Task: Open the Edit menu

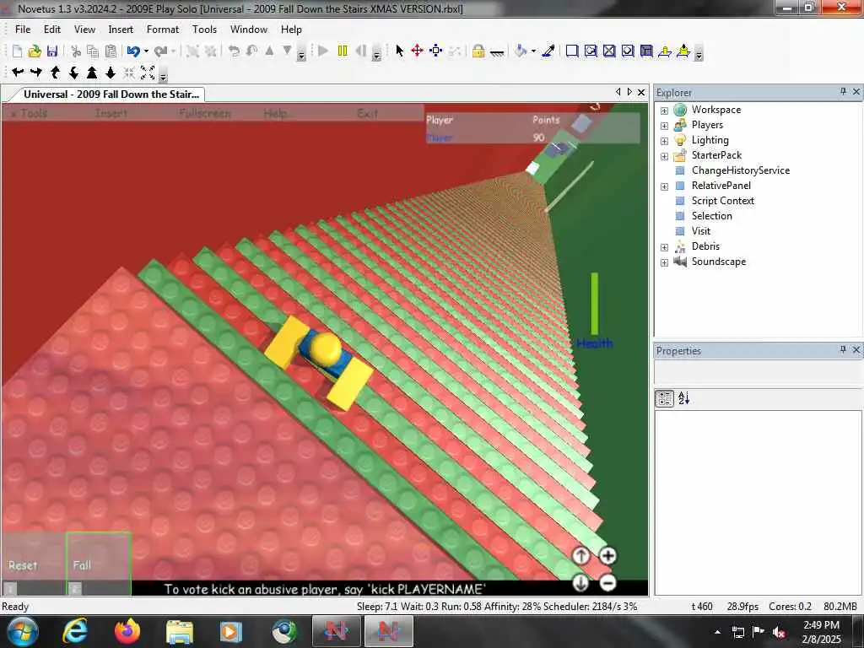Action: [x=52, y=30]
